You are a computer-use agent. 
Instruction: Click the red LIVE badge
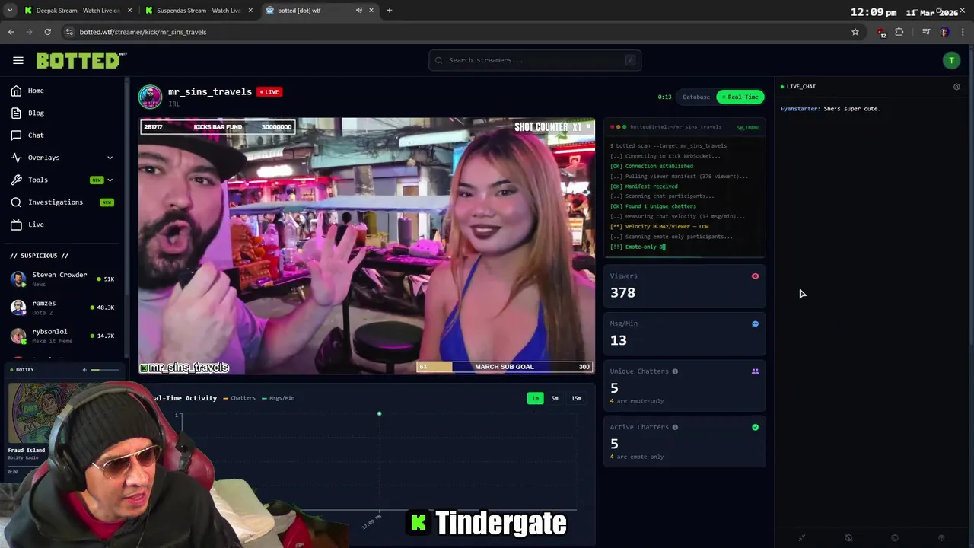[x=269, y=92]
